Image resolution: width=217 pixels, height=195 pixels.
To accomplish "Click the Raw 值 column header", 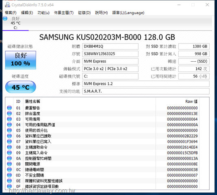I will [x=191, y=102].
